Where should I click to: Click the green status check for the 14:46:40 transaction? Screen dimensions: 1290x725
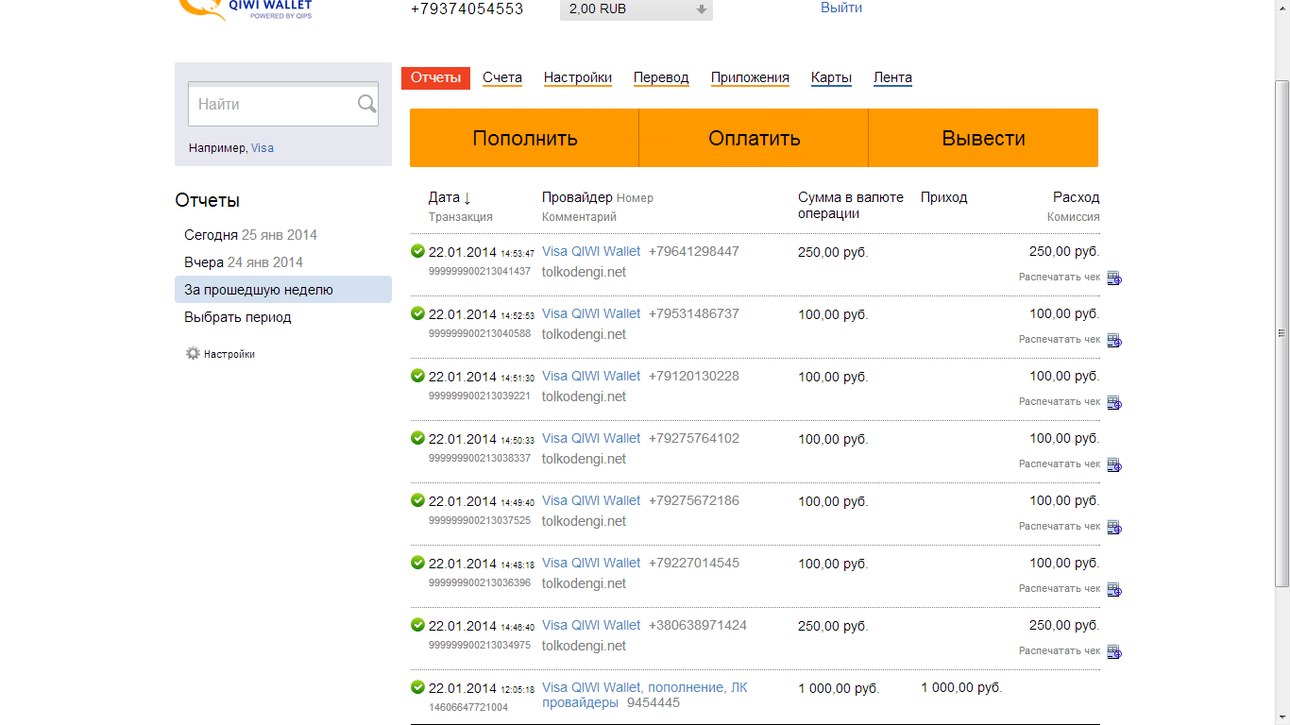[x=417, y=625]
